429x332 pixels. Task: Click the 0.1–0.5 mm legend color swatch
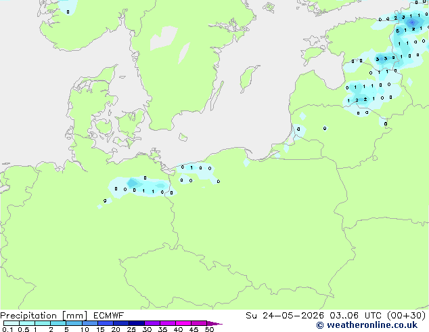click(x=12, y=323)
